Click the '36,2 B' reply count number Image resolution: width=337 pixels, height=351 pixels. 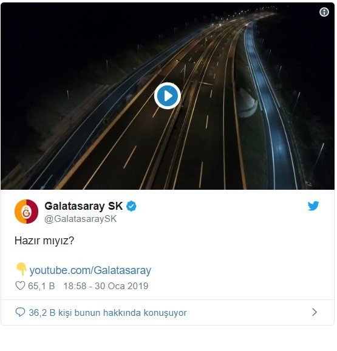point(42,312)
